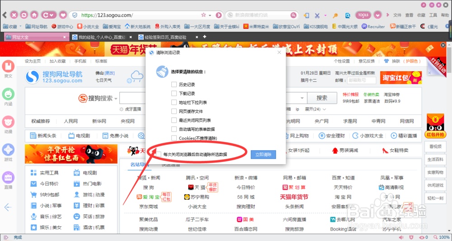The image size is (452, 241).
Task: Enable 每次关闭浏览器后自动清除所选数据 checkbox
Action: pos(158,154)
